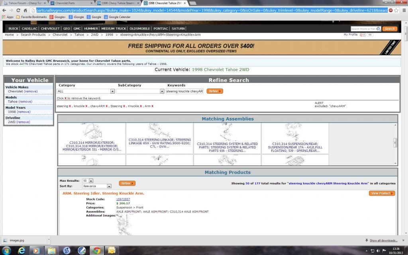Open the Chrome menu hamburger icon
Image resolution: width=408 pixels, height=255 pixels.
[404, 10]
